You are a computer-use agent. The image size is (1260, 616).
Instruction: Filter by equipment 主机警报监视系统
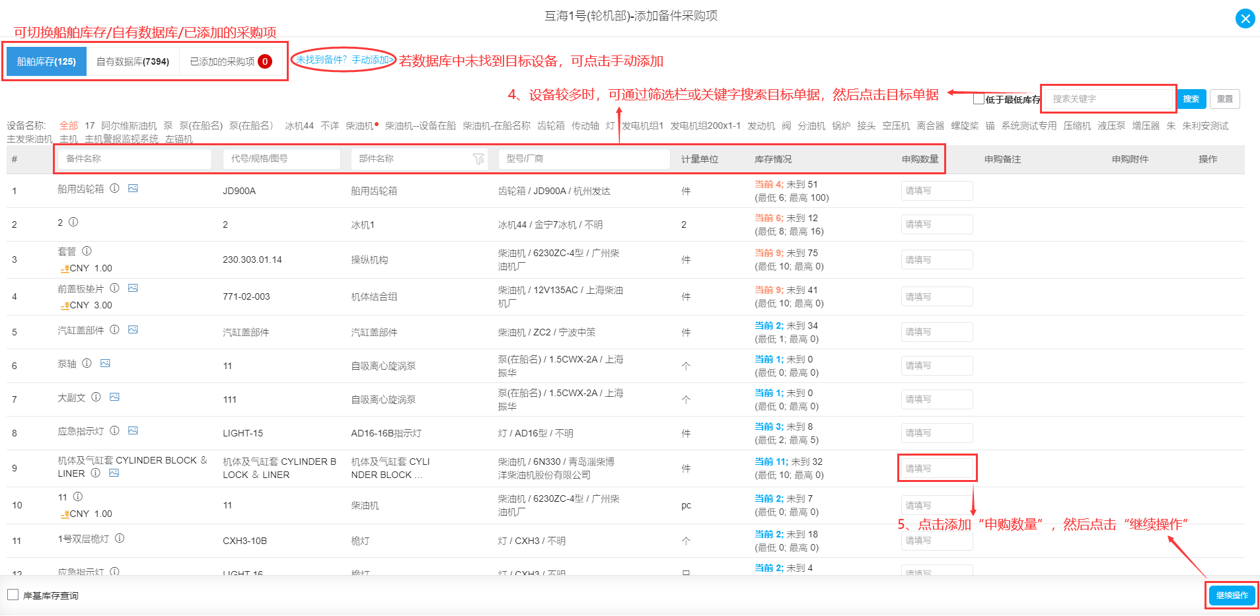coord(122,139)
